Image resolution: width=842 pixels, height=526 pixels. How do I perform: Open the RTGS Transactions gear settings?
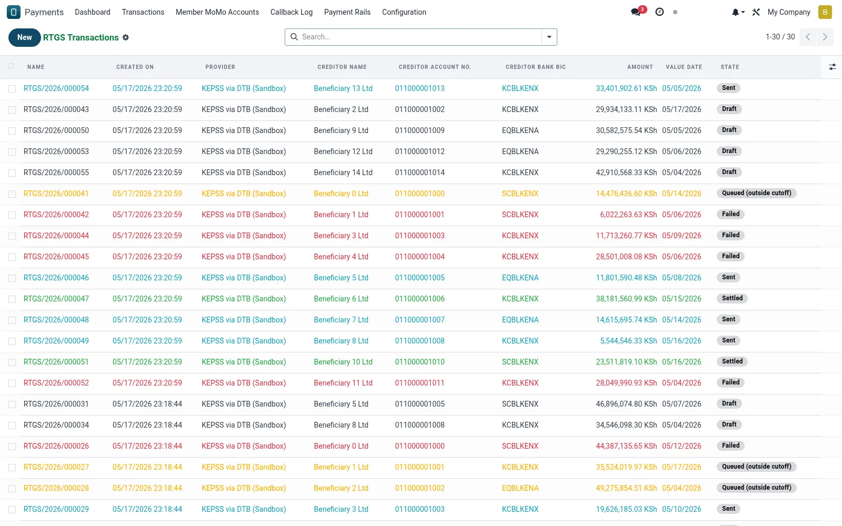(126, 37)
